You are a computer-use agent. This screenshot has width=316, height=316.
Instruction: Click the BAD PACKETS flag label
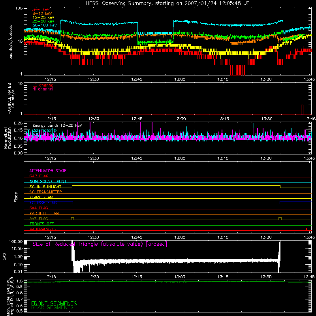point(43,229)
